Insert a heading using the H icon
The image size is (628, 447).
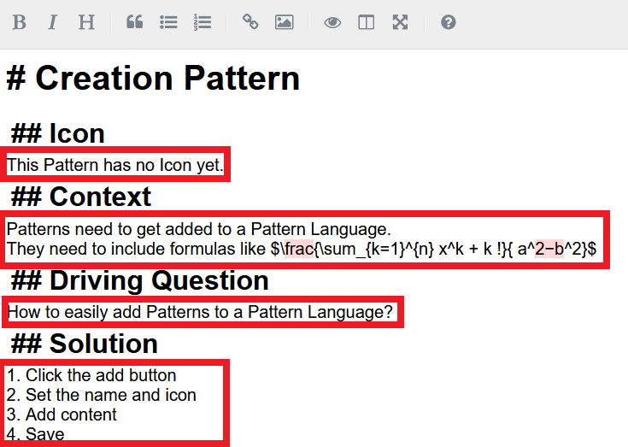(86, 22)
